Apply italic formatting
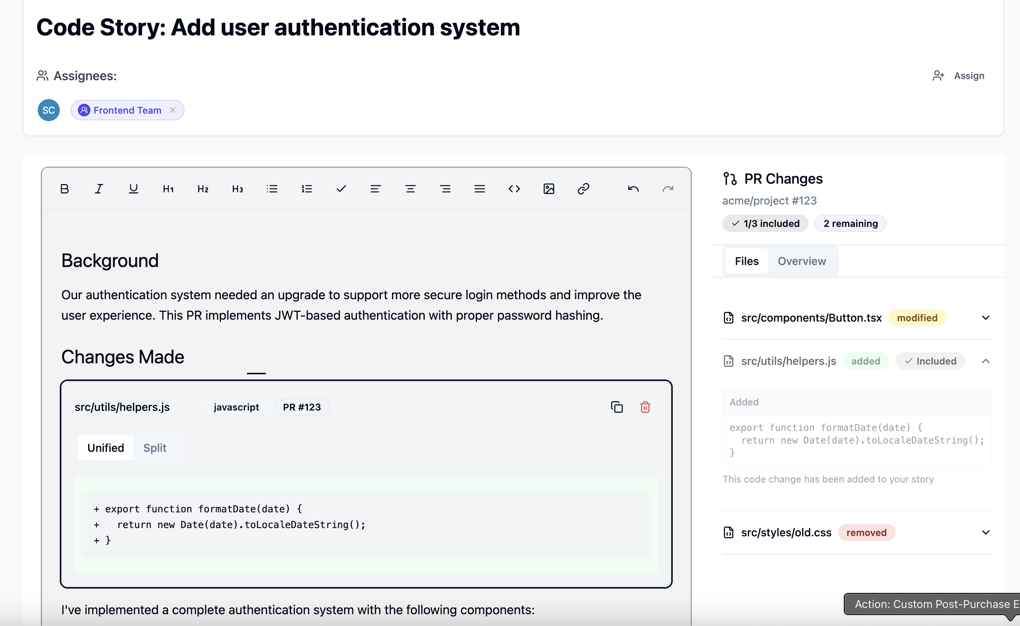The width and height of the screenshot is (1020, 626). pyautogui.click(x=99, y=189)
